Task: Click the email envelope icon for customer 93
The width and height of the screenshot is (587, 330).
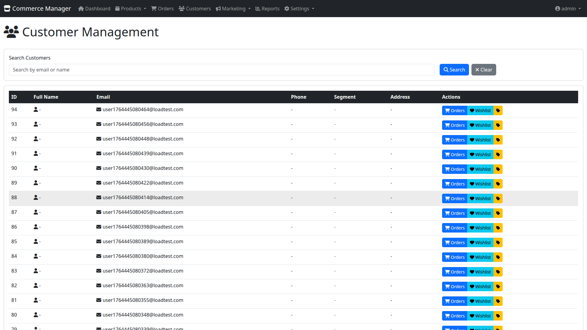Action: click(99, 124)
